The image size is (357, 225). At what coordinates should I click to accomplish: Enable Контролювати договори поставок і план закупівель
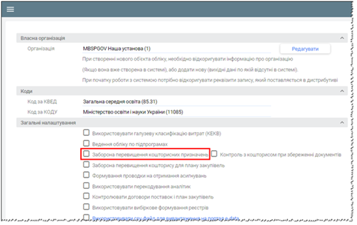pos(86,197)
